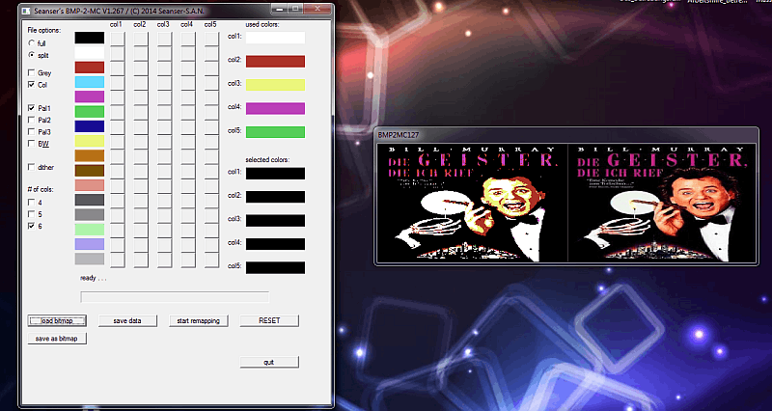The width and height of the screenshot is (772, 411).
Task: Choose the salmon pink palette swatch
Action: click(90, 185)
